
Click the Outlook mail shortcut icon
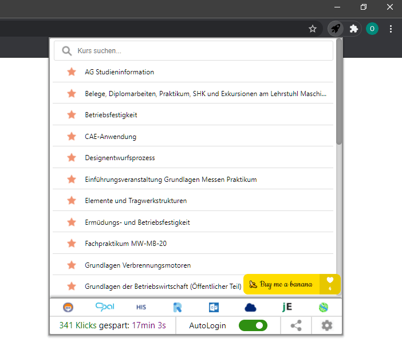coord(214,307)
